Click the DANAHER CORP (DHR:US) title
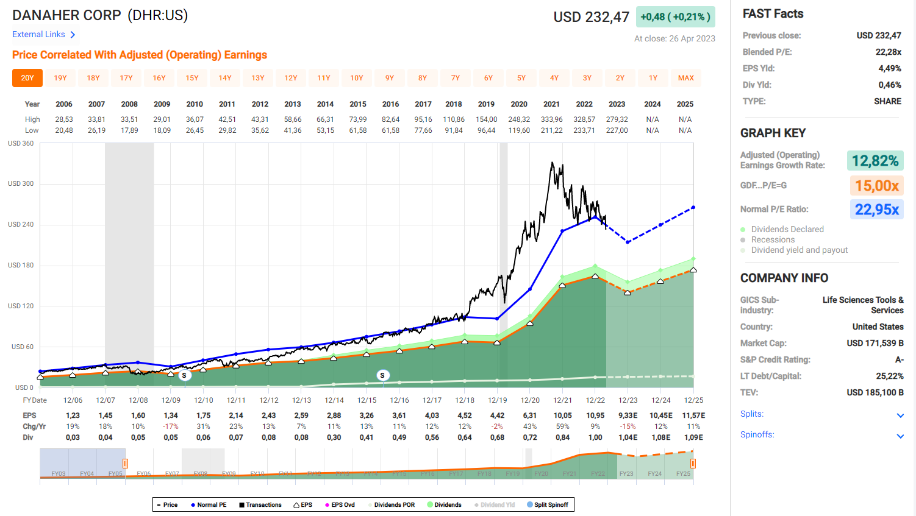The image size is (916, 516). (100, 15)
